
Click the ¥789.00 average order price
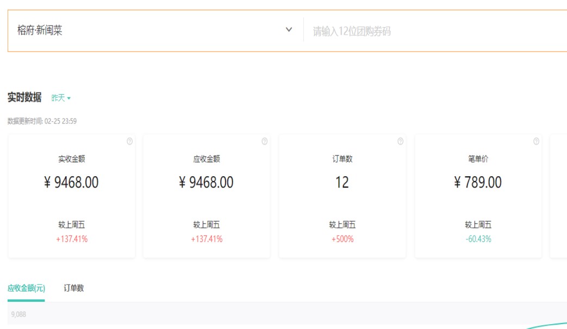coord(478,182)
